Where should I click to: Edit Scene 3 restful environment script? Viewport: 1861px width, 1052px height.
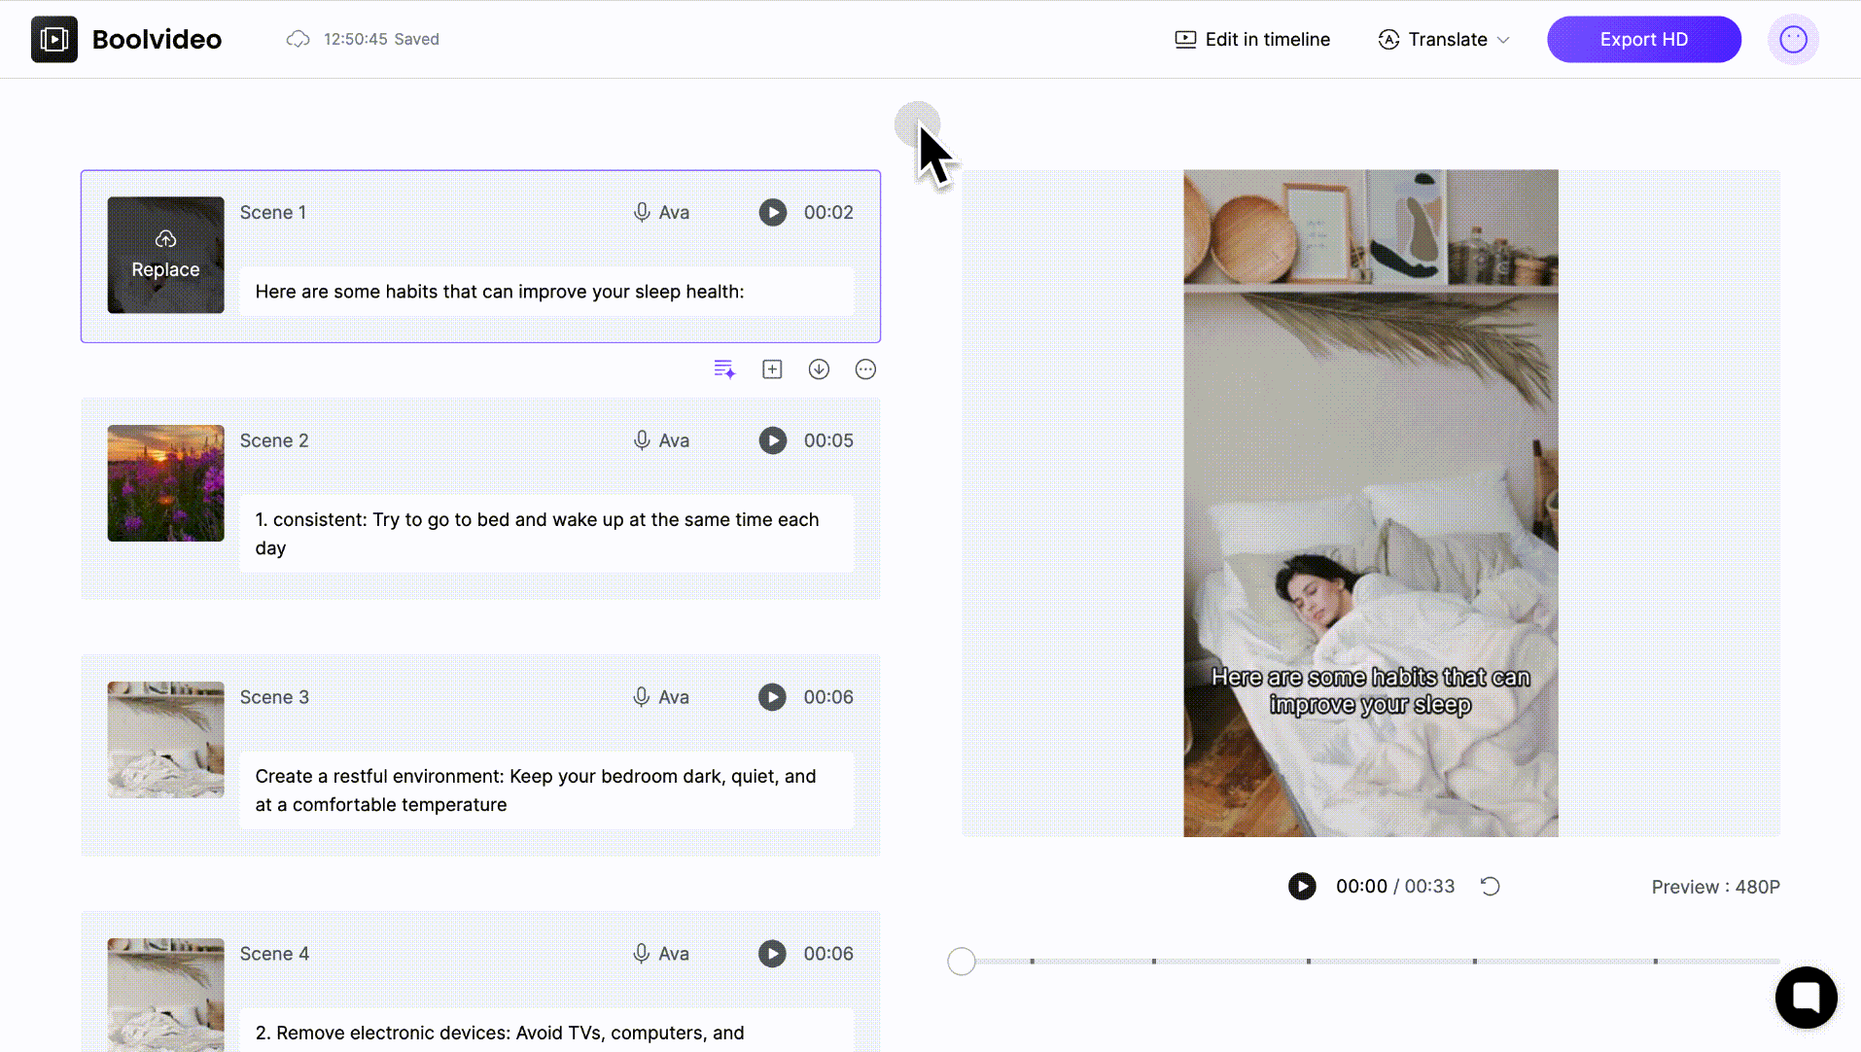click(546, 790)
